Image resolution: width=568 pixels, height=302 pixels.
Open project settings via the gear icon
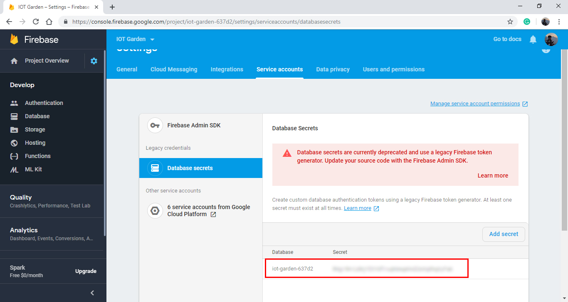[94, 61]
